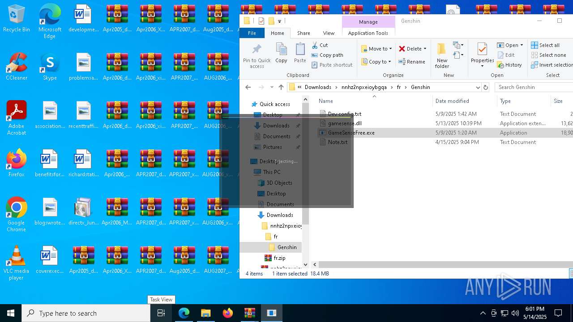The image size is (573, 322).
Task: Sort files by Type column header
Action: [x=524, y=101]
